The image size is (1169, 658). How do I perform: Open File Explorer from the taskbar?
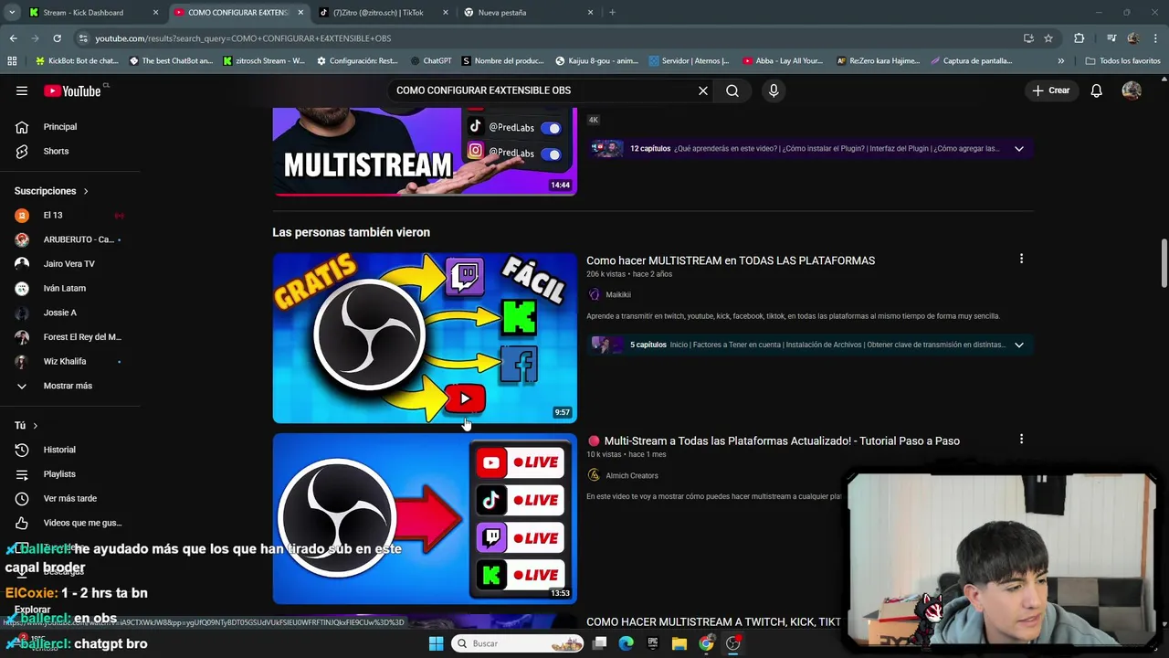(x=679, y=643)
